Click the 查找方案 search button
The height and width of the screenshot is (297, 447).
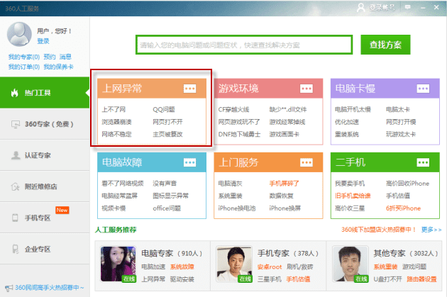click(x=385, y=45)
